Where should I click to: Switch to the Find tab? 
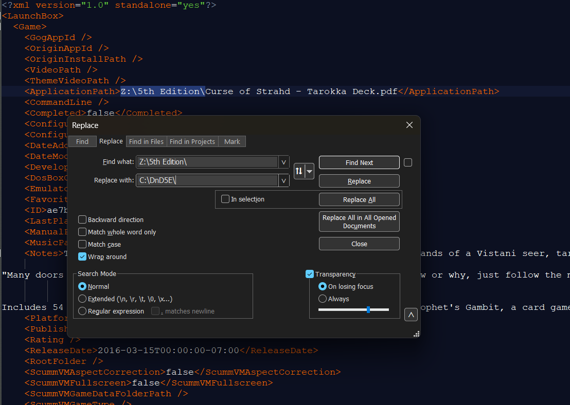point(82,142)
